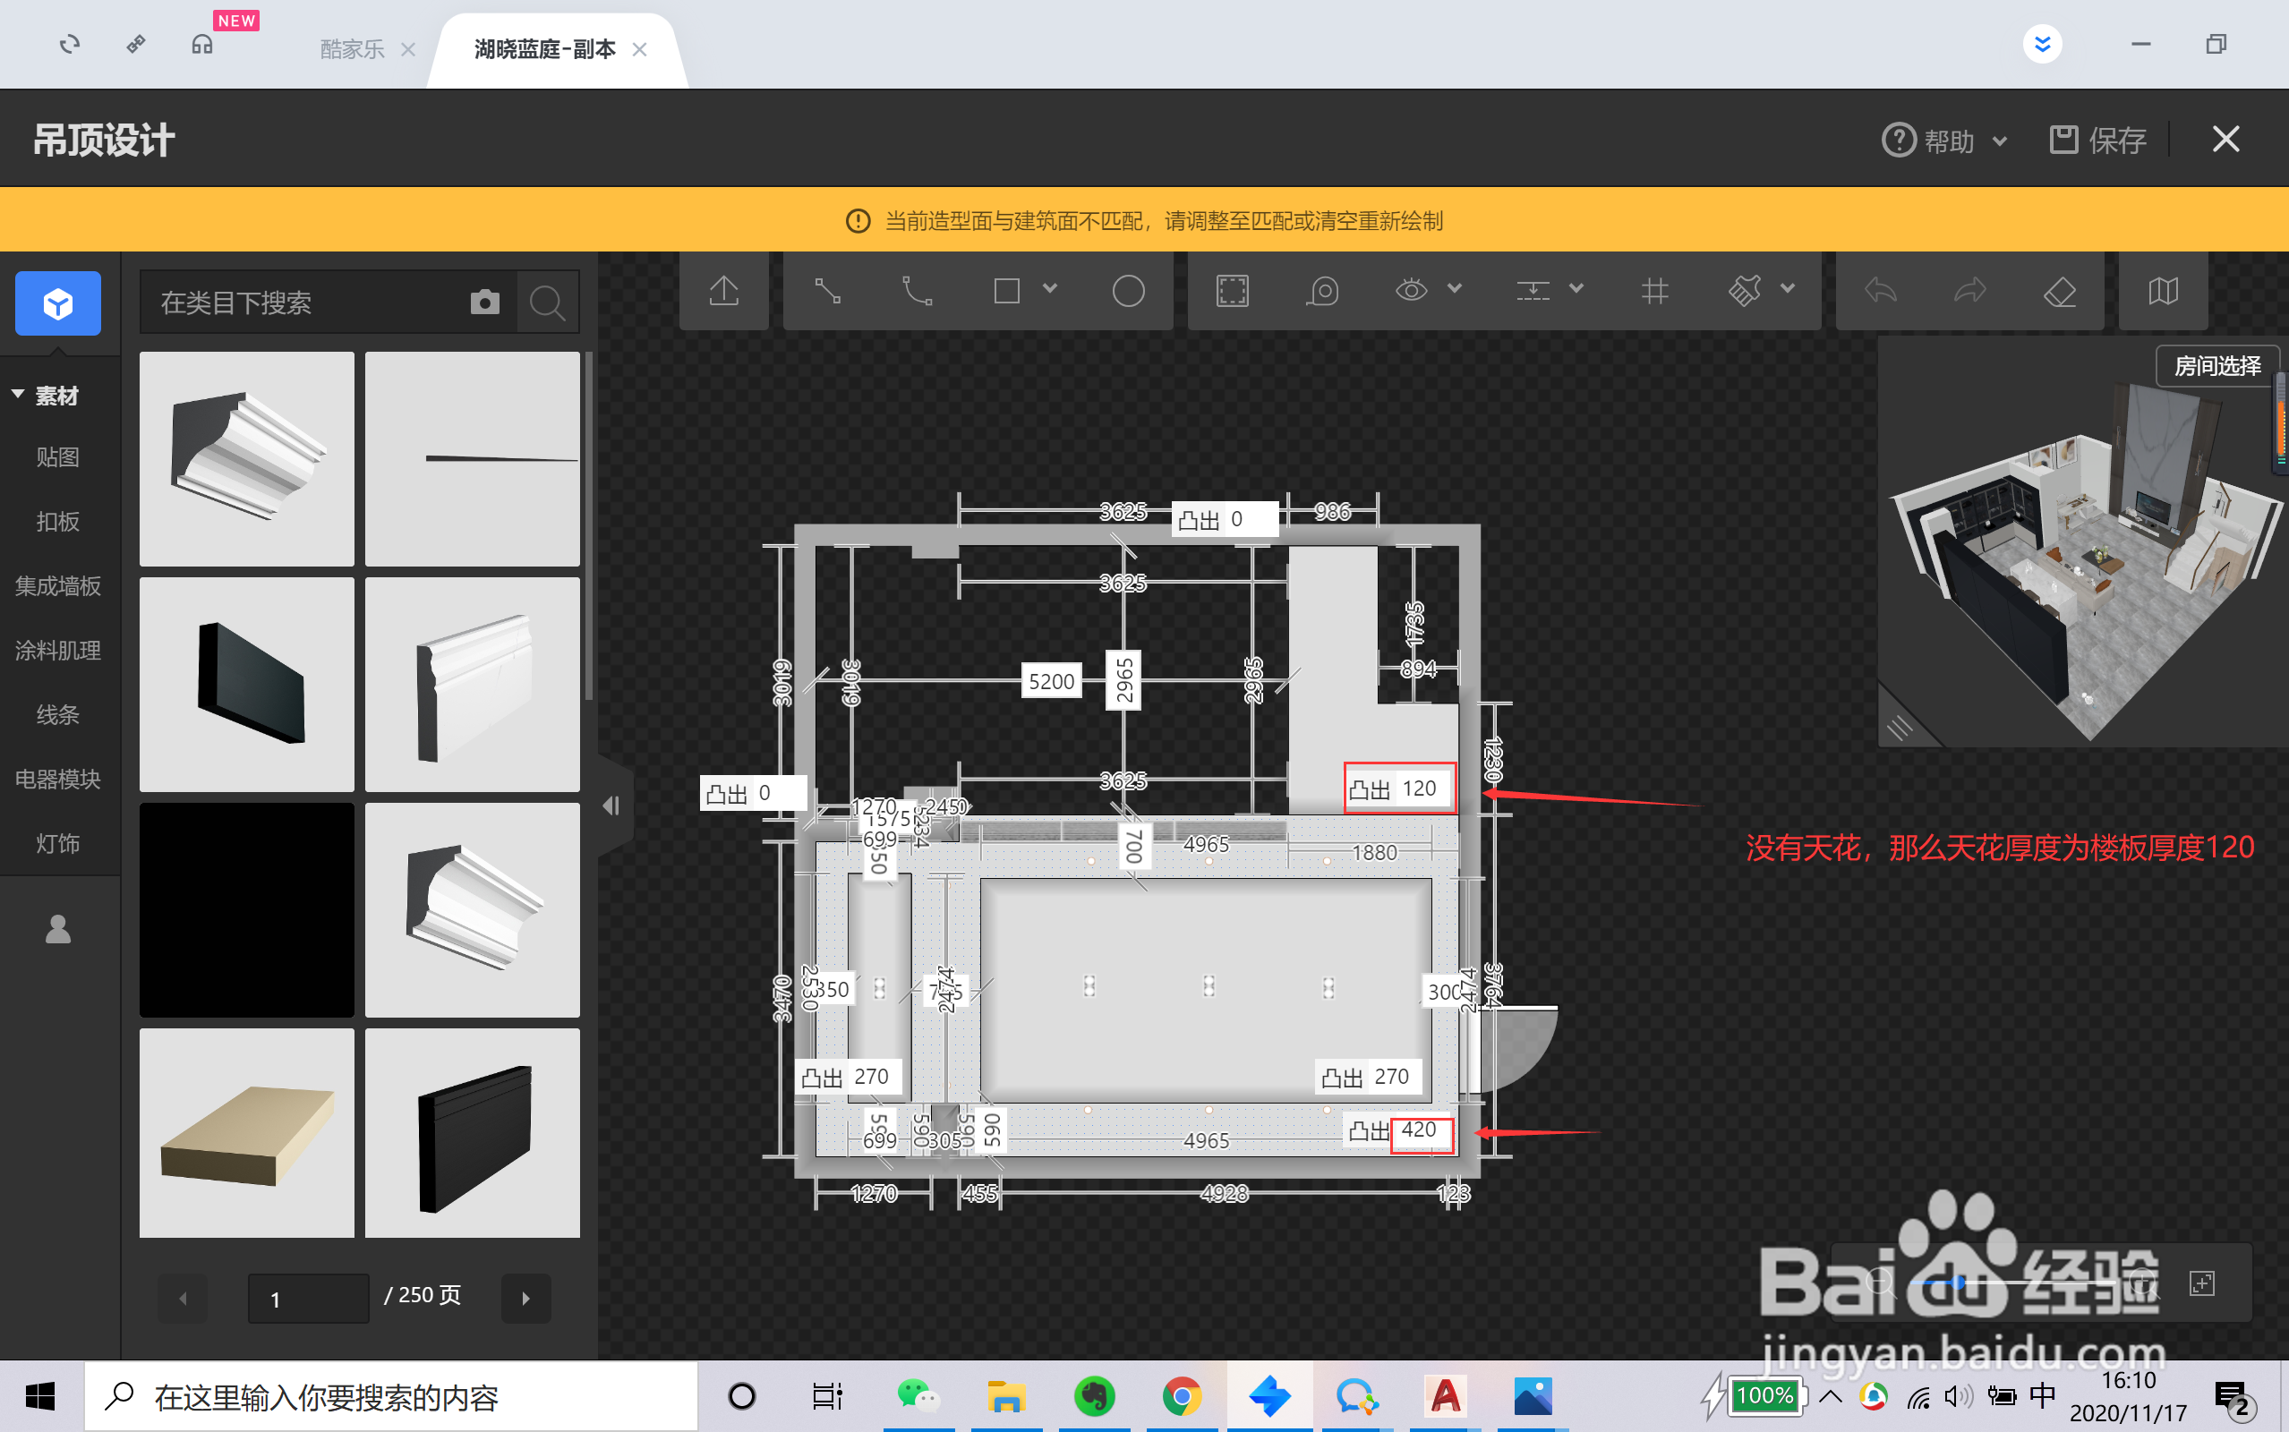
Task: Open the 贴图 category
Action: coord(58,457)
